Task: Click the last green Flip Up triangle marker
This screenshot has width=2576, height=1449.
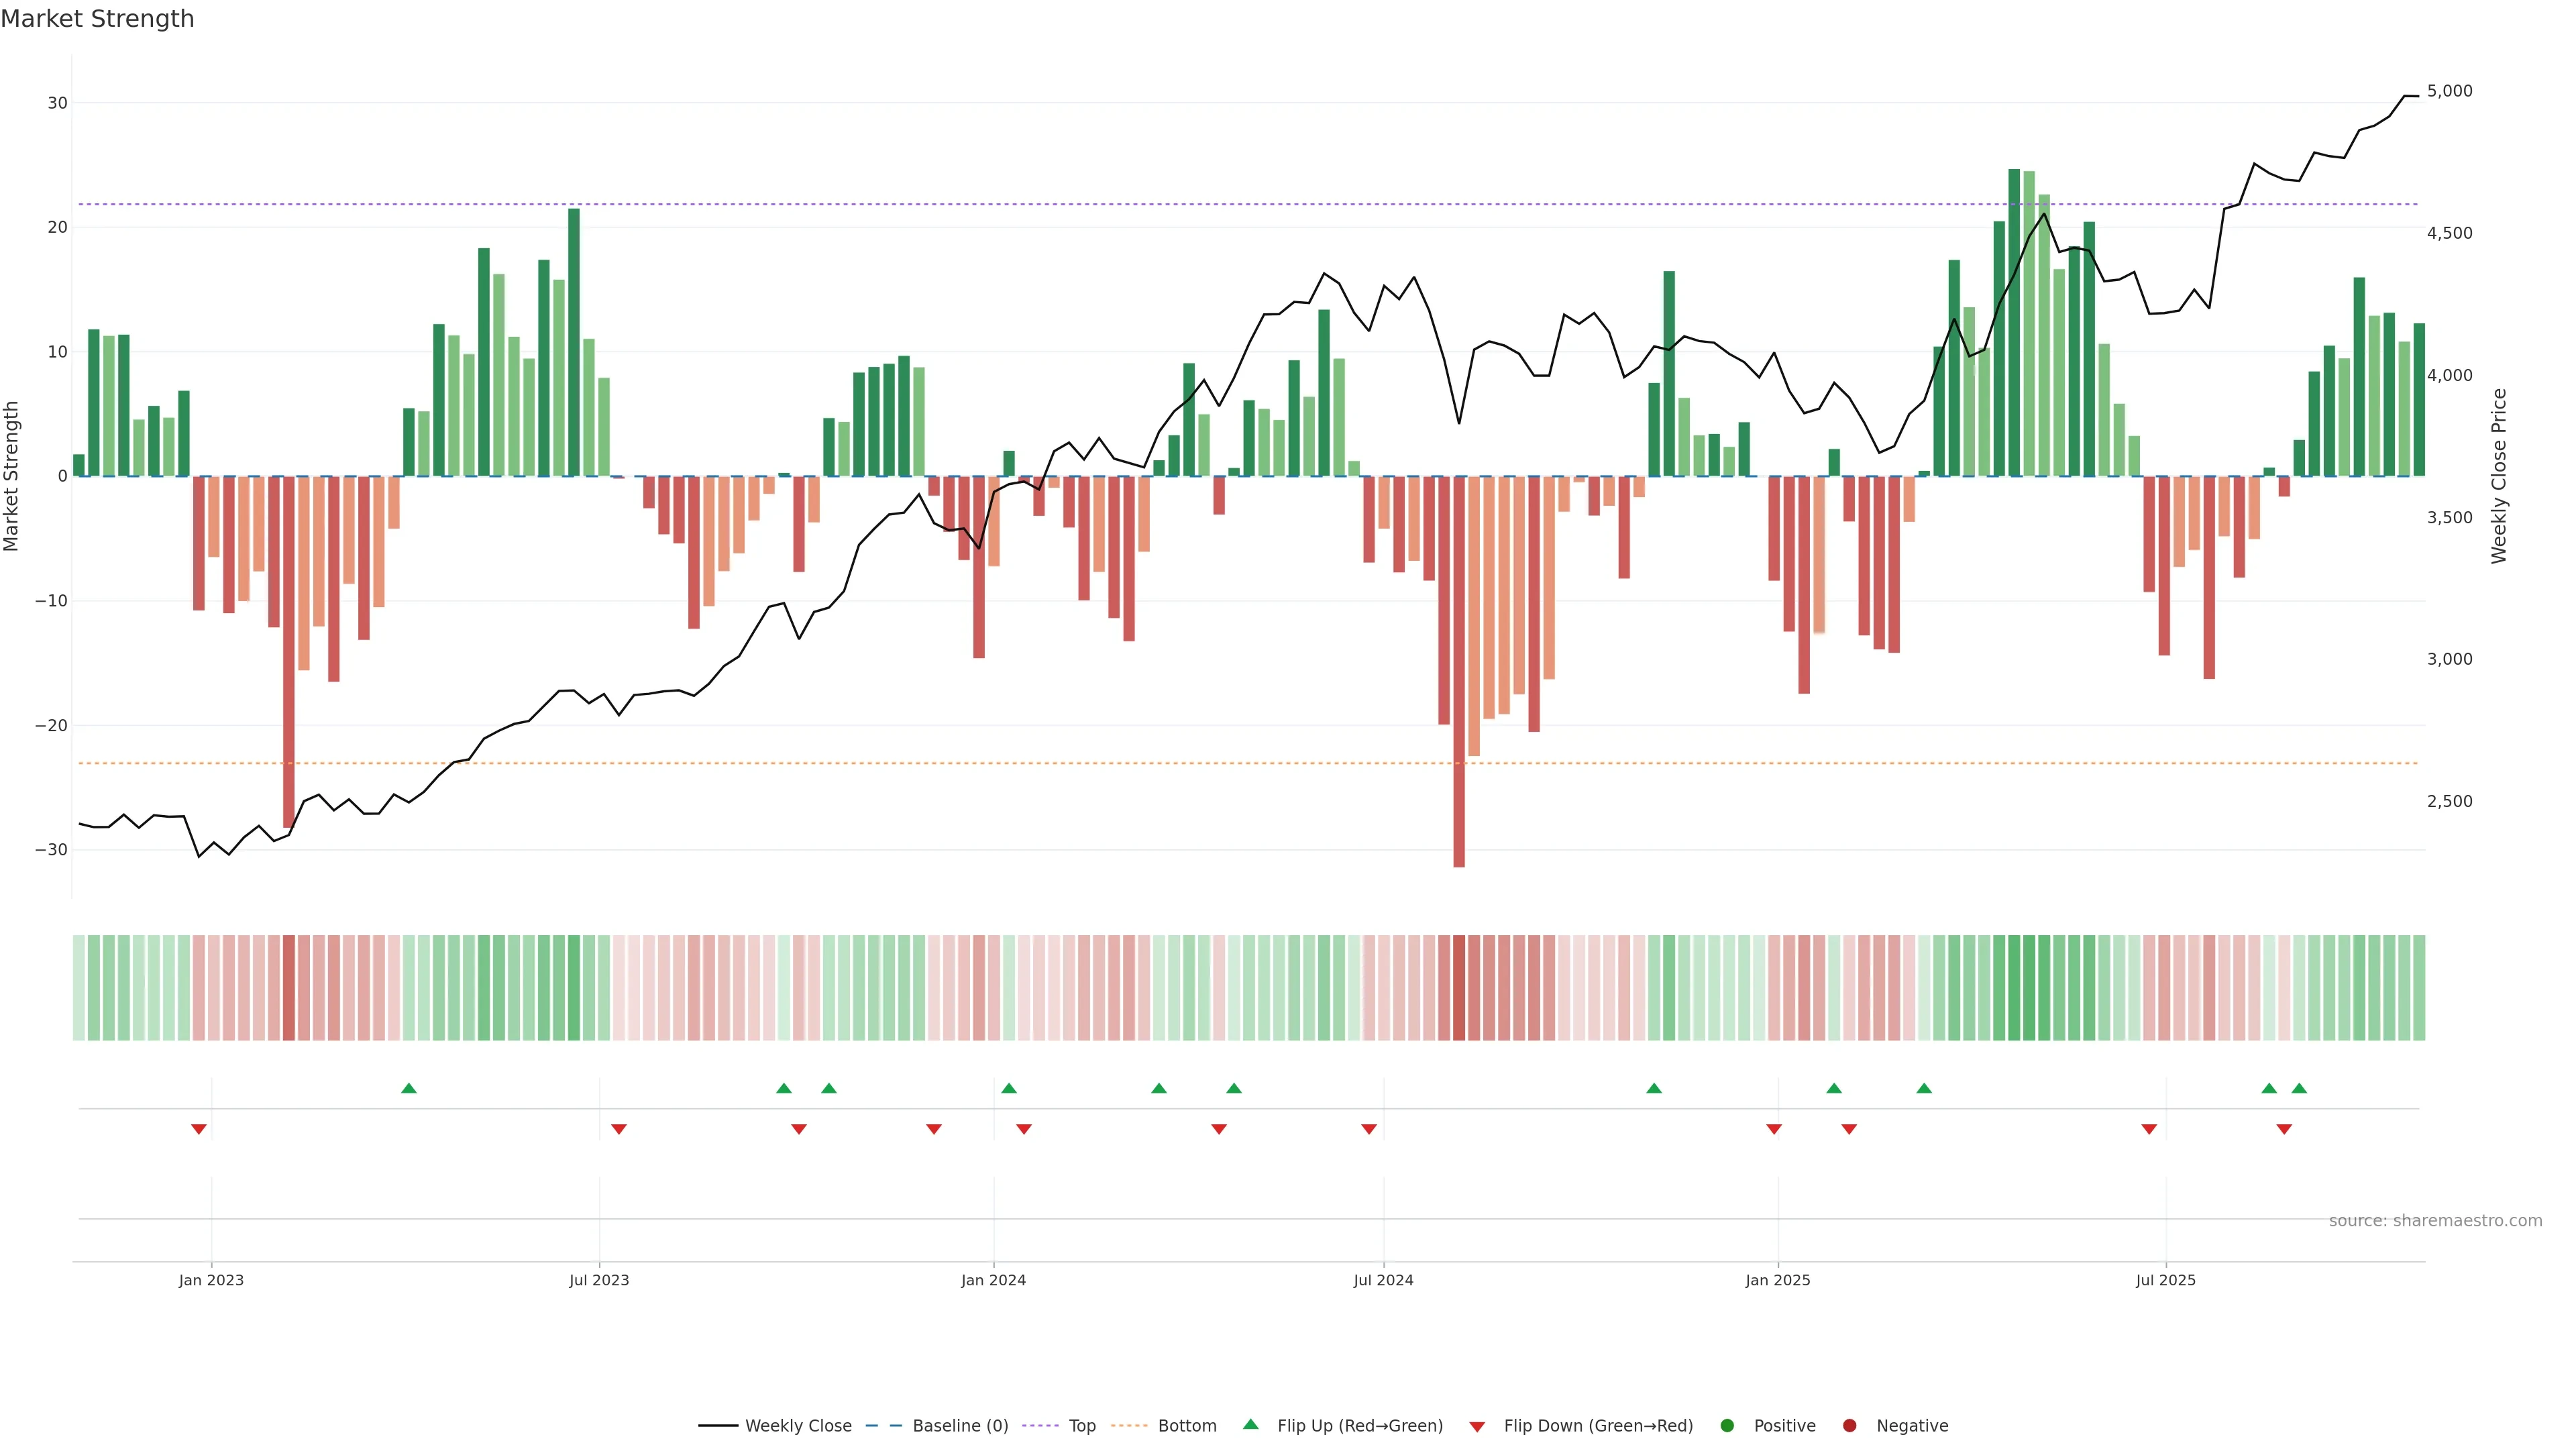Action: (x=2299, y=1088)
